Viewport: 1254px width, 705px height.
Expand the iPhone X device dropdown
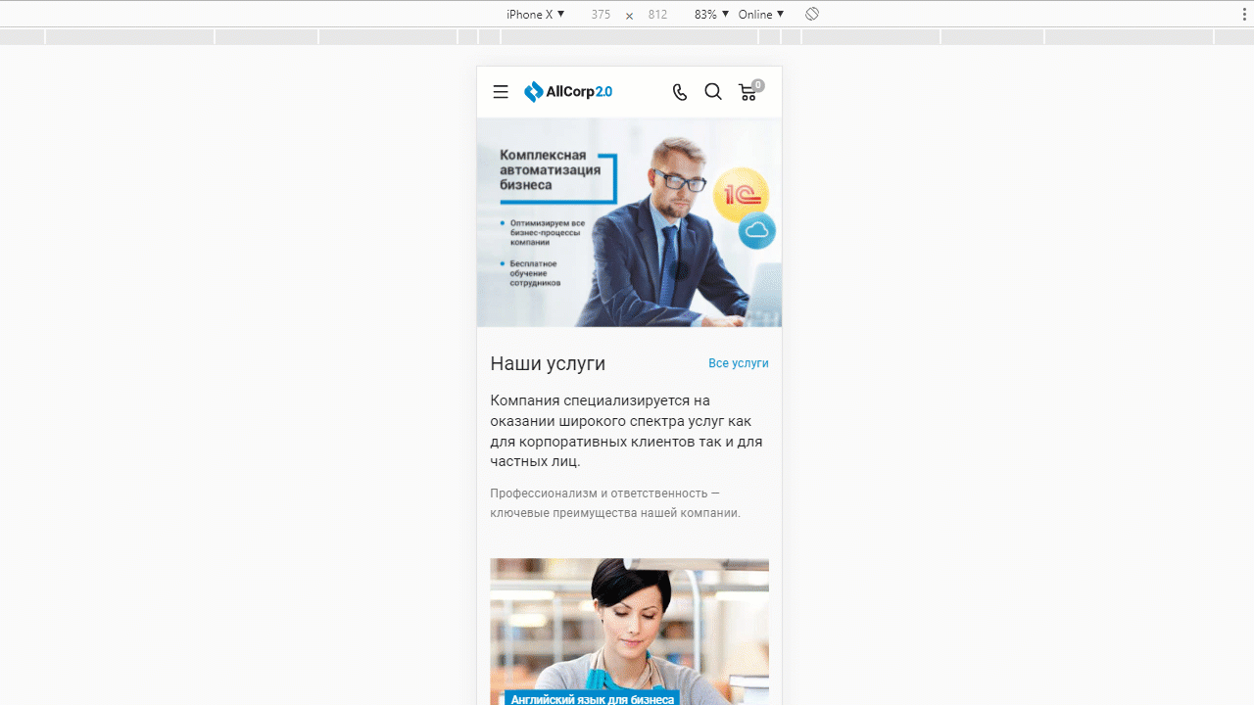click(535, 14)
